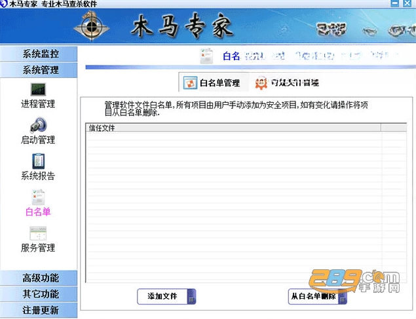Image resolution: width=416 pixels, height=319 pixels.
Task: Click the 启动管理 label
Action: click(x=38, y=140)
